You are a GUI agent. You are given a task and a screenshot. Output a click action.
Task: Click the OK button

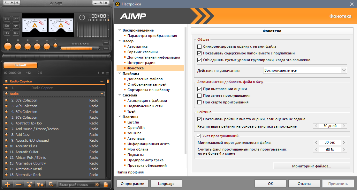pyautogui.click(x=270, y=184)
